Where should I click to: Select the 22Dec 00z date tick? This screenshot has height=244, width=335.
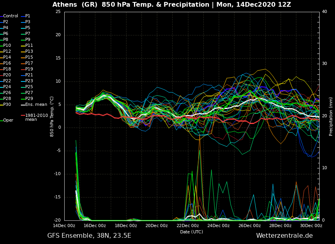coord(188,226)
